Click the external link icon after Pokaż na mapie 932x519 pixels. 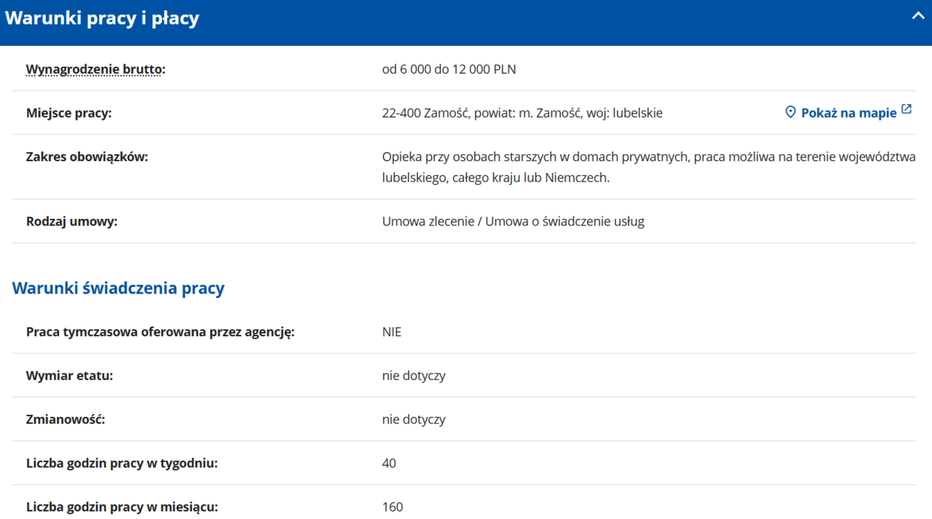point(906,110)
